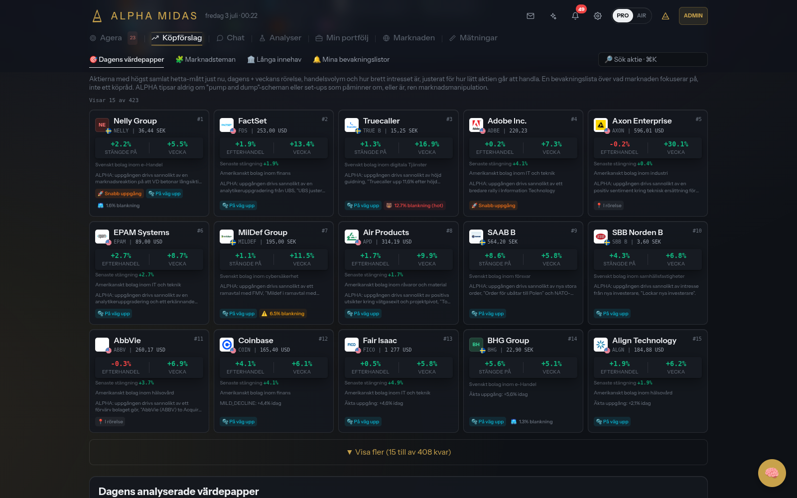This screenshot has width=797, height=498.
Task: Click the Coinbase company logo
Action: pos(227,344)
